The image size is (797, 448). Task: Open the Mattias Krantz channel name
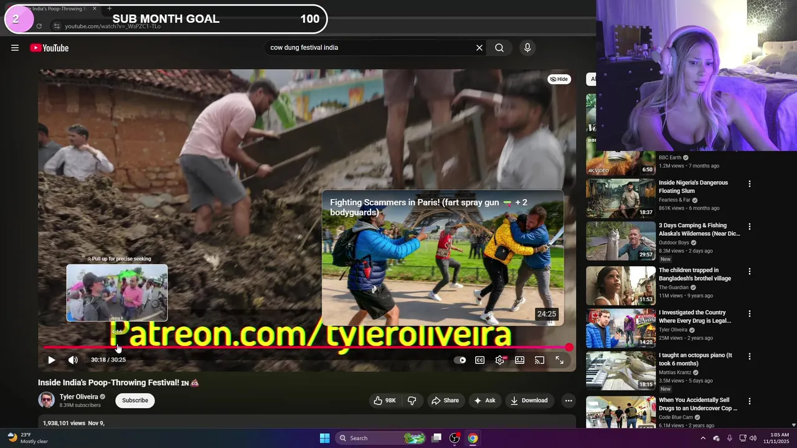point(676,372)
